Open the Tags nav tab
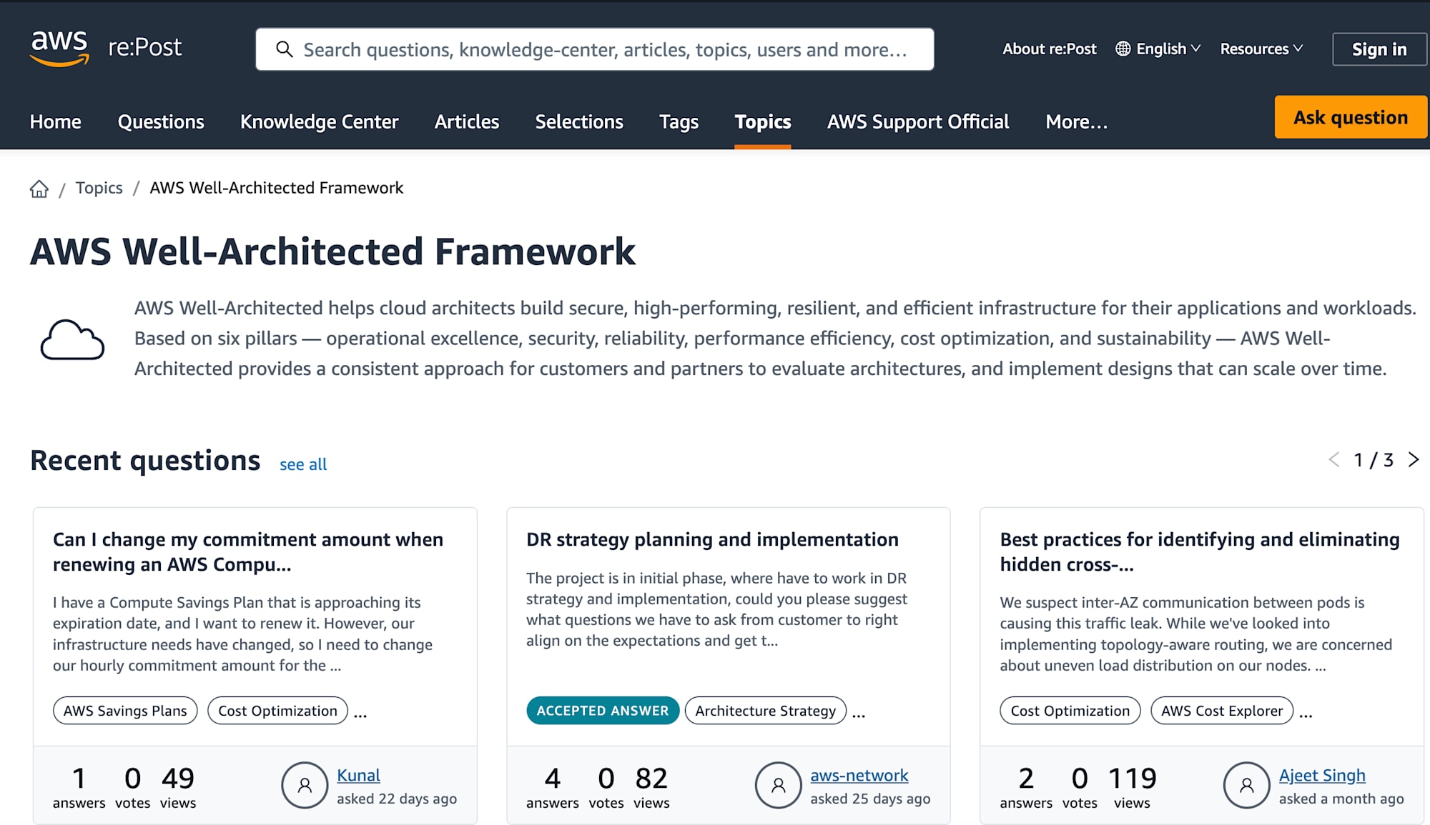The height and width of the screenshot is (825, 1430). 679,121
